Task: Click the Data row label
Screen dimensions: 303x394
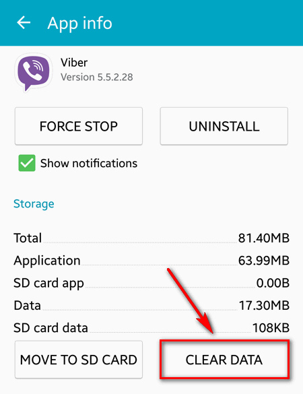Action: coord(27,305)
